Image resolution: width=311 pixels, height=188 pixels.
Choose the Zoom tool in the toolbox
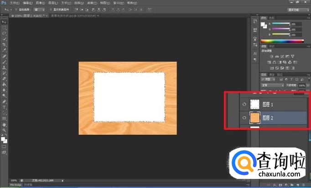coord(4,130)
